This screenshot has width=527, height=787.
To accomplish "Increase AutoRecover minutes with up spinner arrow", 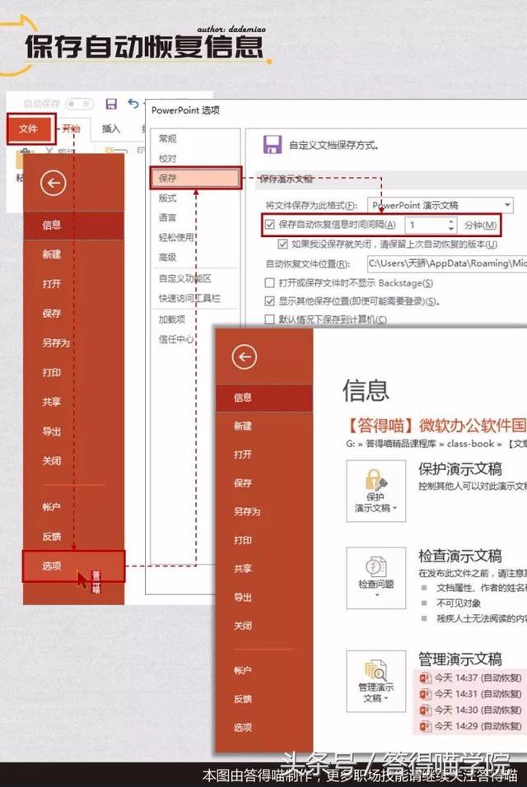I will coord(451,221).
